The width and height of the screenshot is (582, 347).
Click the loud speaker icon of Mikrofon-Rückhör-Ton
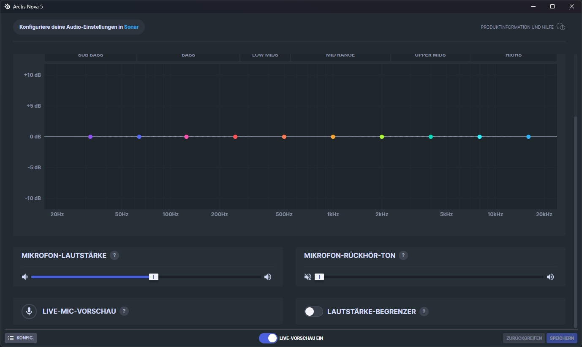(550, 277)
